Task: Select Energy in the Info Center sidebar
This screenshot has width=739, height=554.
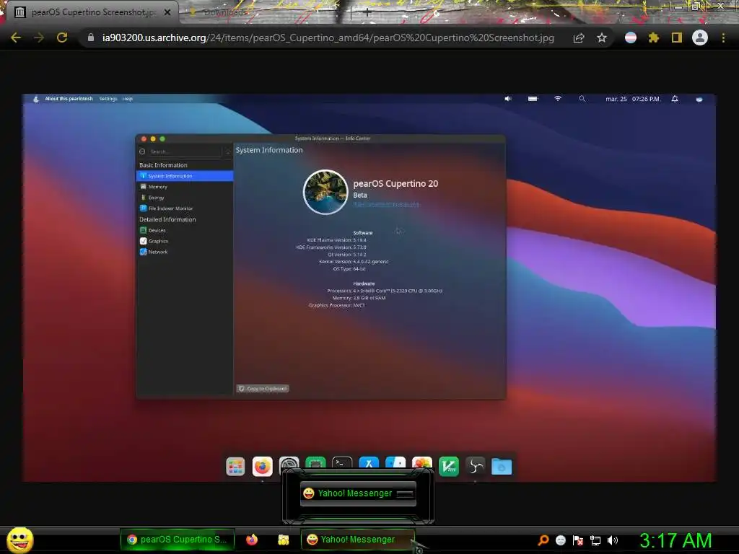Action: tap(185, 198)
